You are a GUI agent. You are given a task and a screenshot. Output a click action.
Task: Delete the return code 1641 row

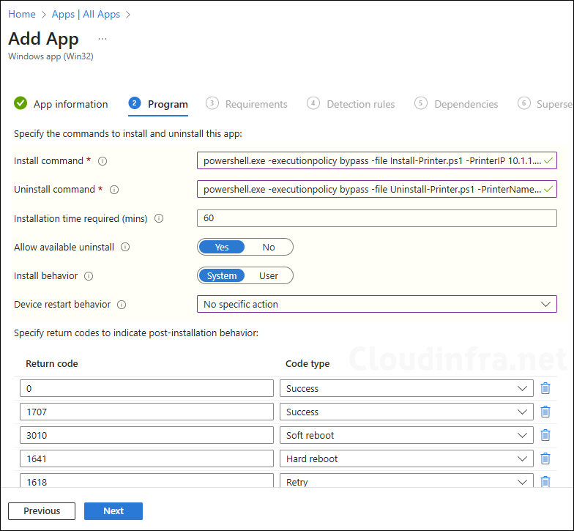tap(545, 458)
